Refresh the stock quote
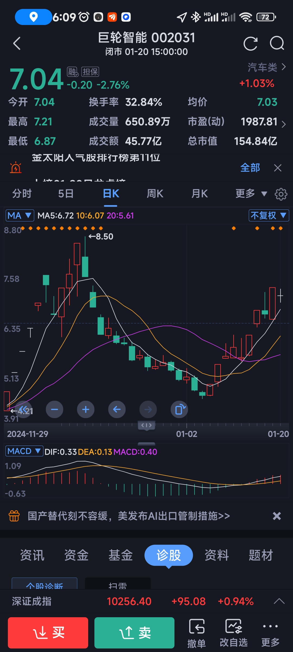The image size is (293, 652). coord(250,43)
